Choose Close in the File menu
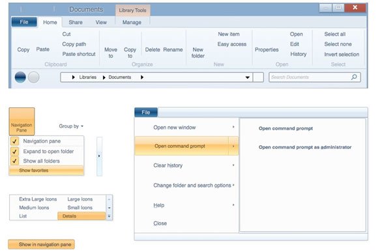Screen dimensions: 378x252 (160, 223)
